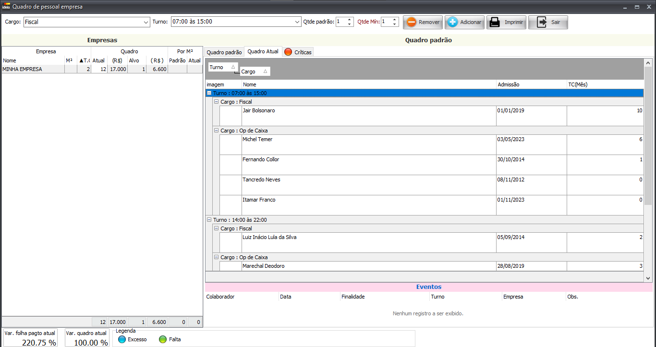
Task: Collapse the Cargo Op de Caixa group
Action: (216, 131)
